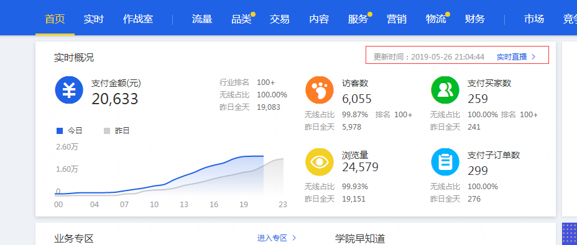
Task: Click yesterday's page views 19,151 value
Action: 354,199
